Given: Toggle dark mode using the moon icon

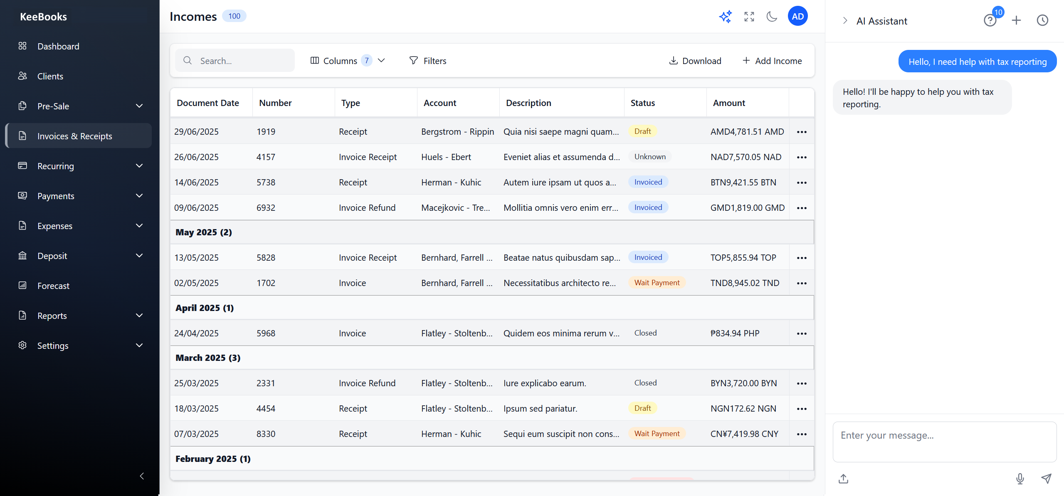Looking at the screenshot, I should pyautogui.click(x=772, y=17).
